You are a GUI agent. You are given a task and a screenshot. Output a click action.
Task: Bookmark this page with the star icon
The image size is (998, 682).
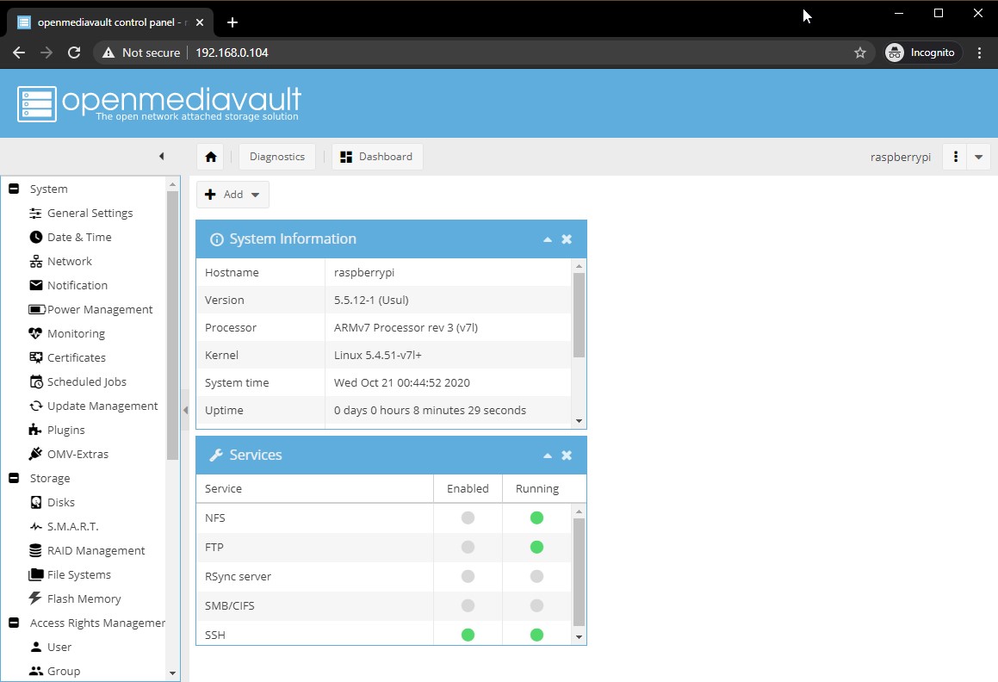(x=859, y=53)
